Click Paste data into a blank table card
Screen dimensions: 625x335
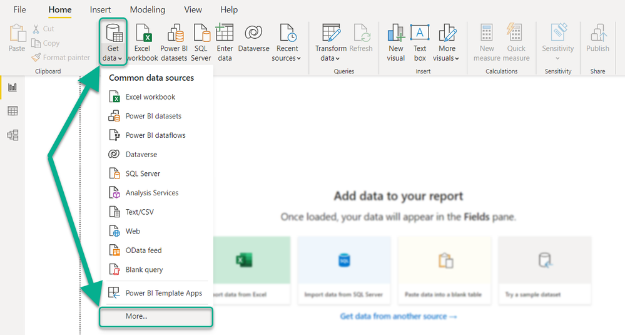444,270
